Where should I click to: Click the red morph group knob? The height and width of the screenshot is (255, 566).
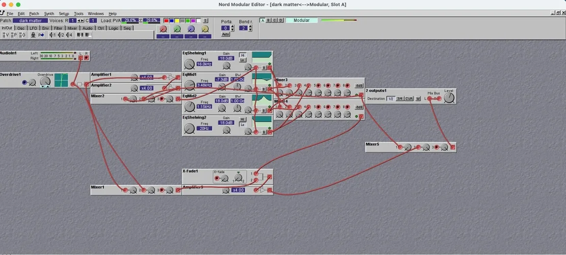(x=163, y=30)
